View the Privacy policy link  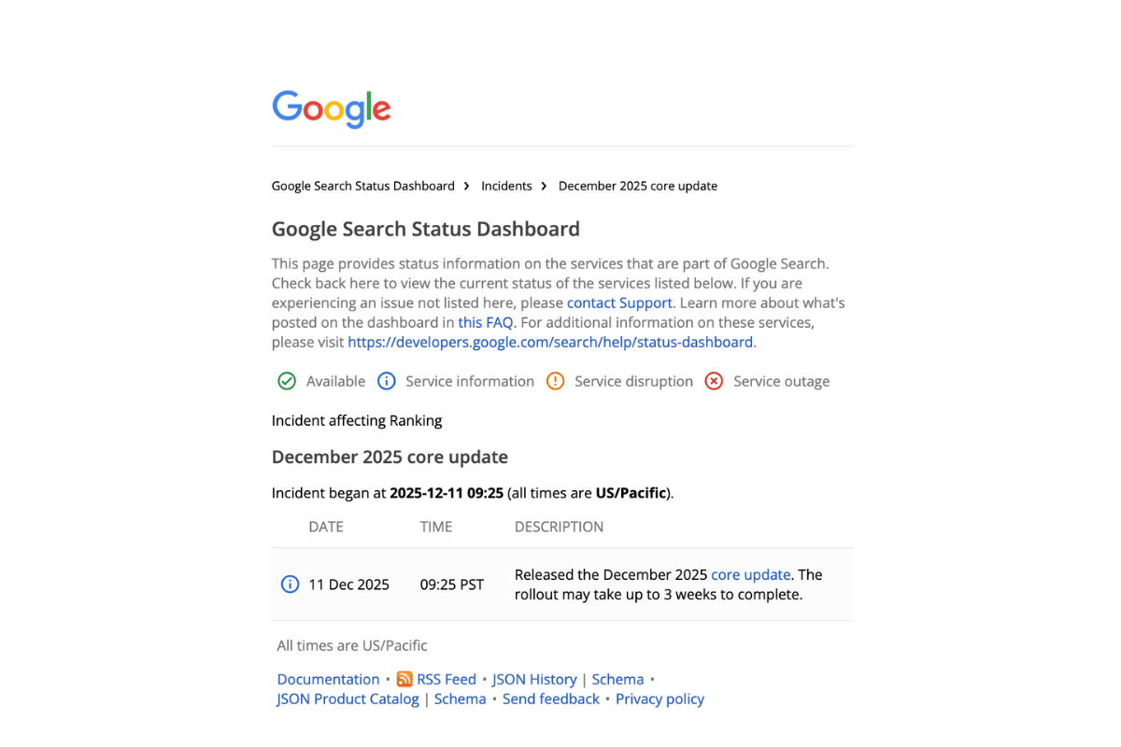coord(660,698)
